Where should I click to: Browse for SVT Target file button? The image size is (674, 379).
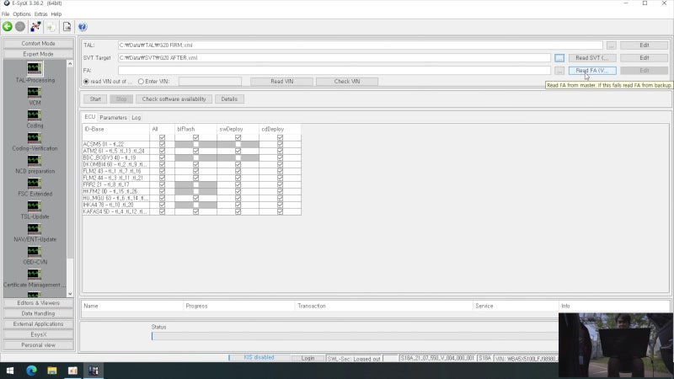(x=559, y=57)
